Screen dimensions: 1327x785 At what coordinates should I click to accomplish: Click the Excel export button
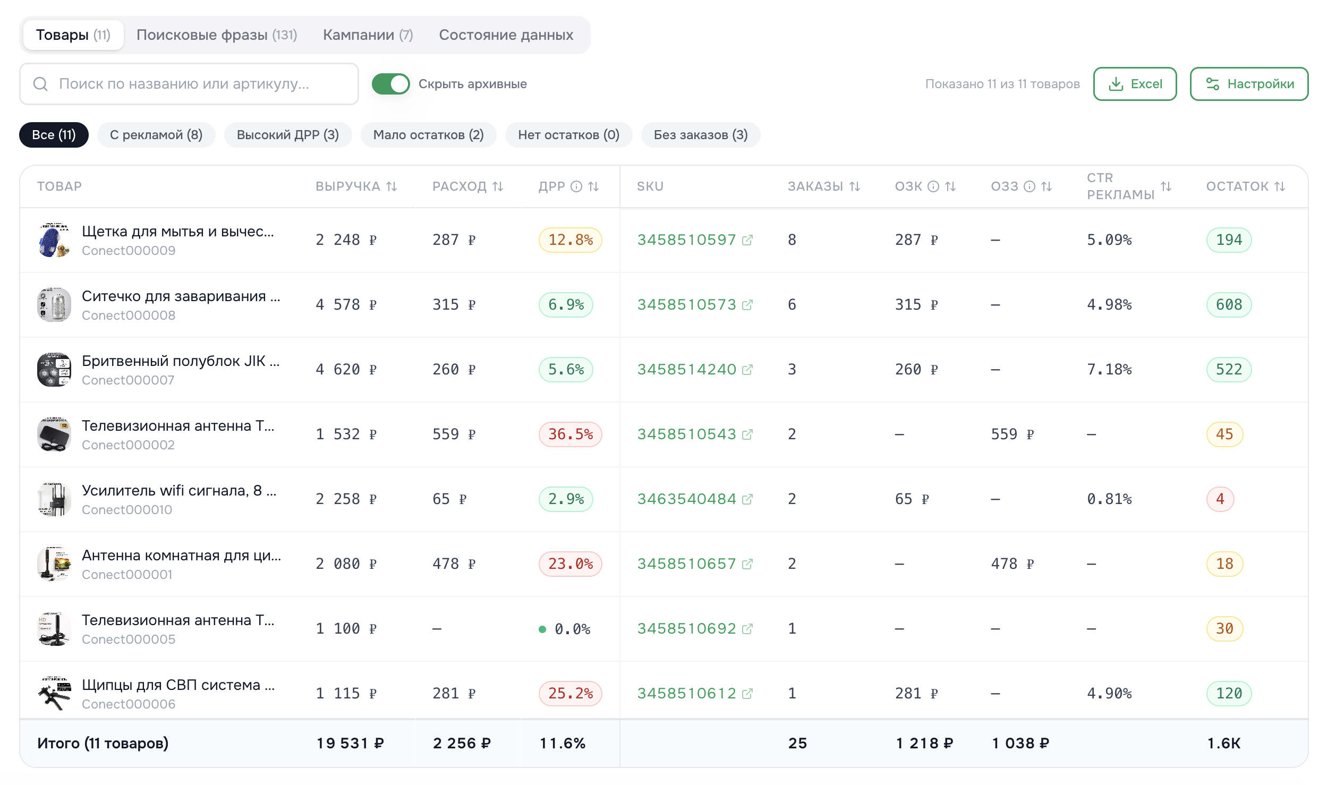coord(1135,84)
